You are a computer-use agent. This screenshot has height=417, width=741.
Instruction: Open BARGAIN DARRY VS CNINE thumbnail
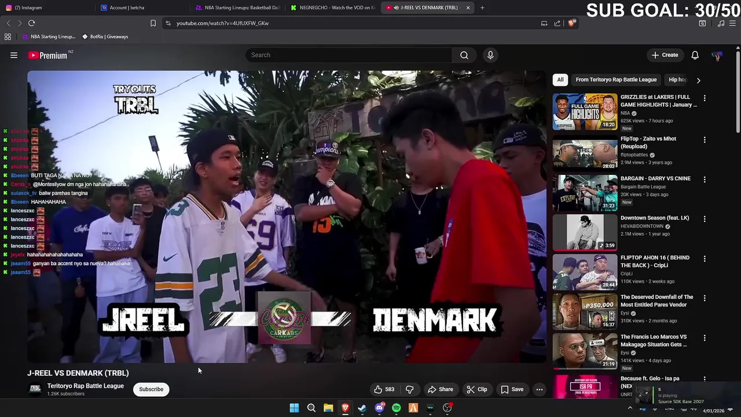coord(585,193)
